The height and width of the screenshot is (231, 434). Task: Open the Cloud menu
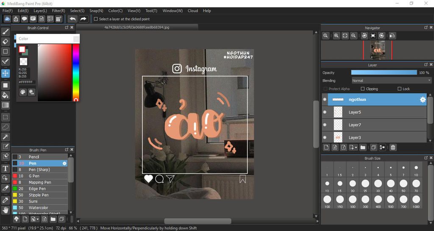[x=193, y=11]
